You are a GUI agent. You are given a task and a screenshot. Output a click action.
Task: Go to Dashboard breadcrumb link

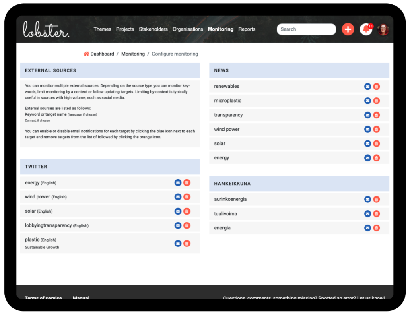click(x=102, y=54)
